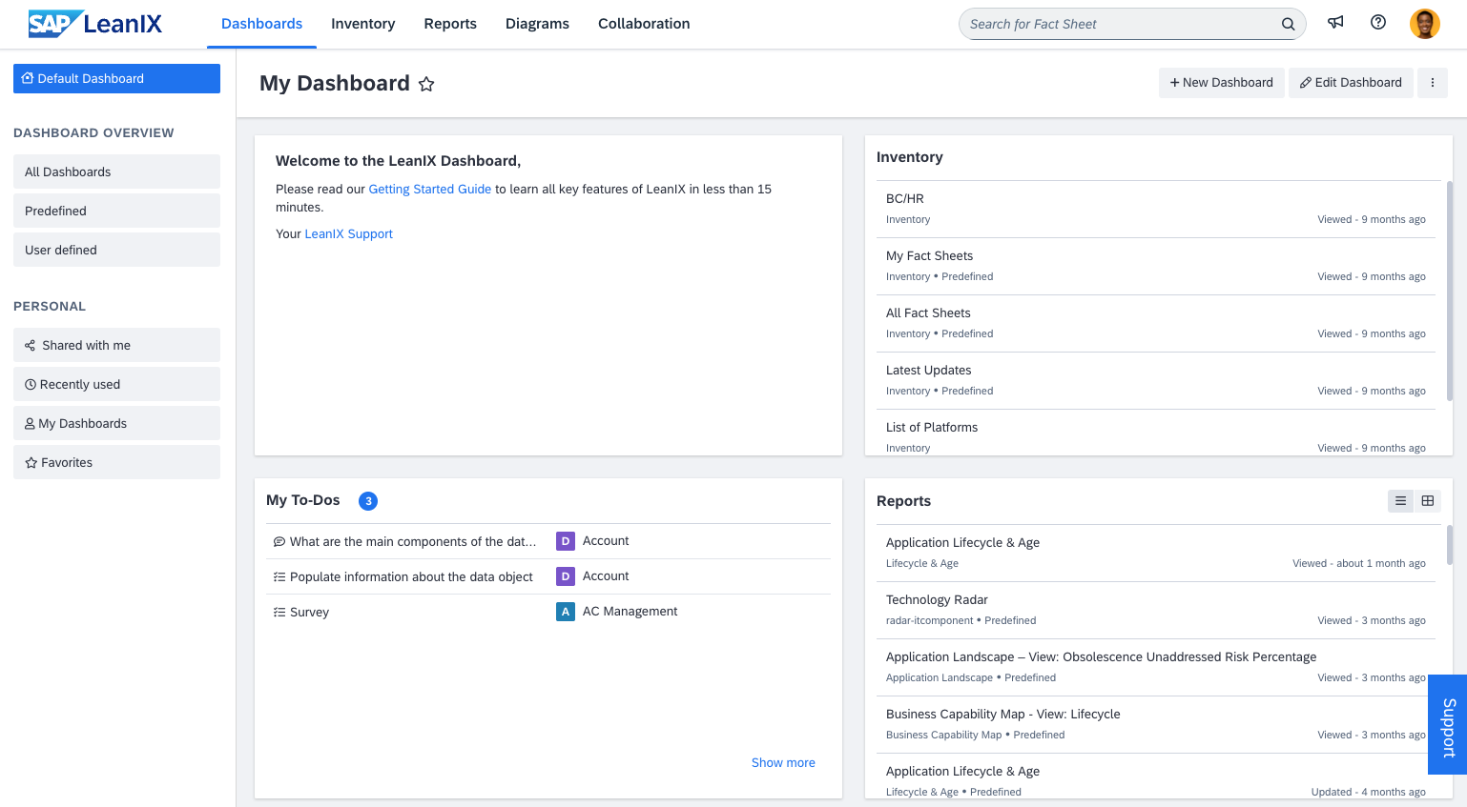Click the Reports panel scrollbar
1467x807 pixels.
(1450, 544)
